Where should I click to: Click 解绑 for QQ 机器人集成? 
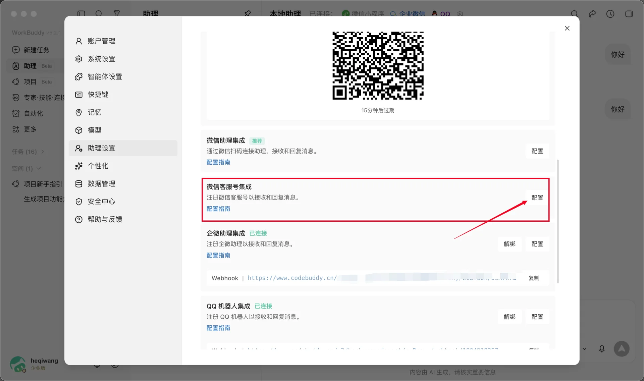point(509,317)
